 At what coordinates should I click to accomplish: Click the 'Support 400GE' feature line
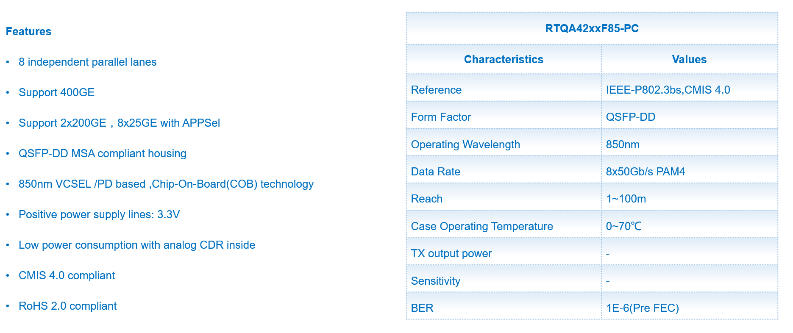56,92
